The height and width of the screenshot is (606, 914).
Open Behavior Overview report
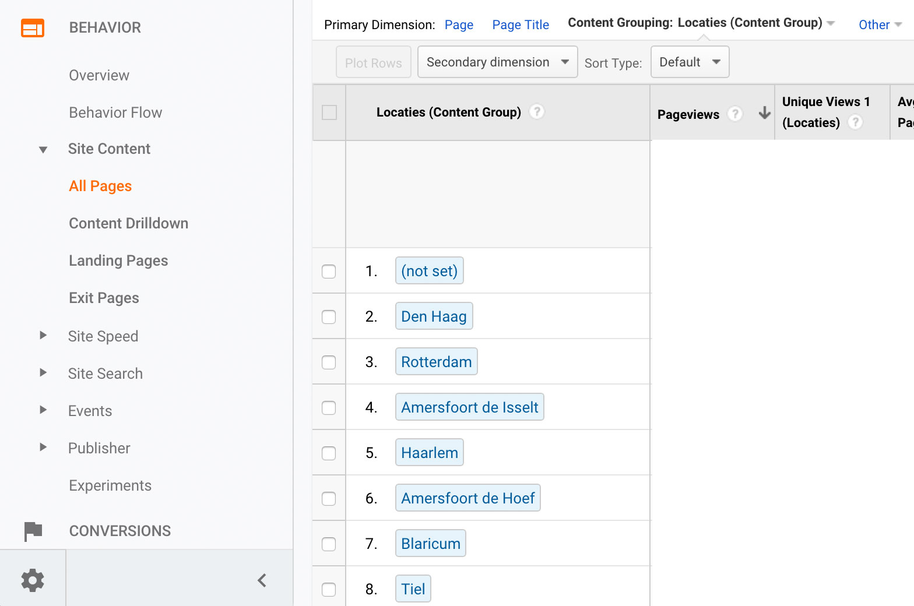click(x=99, y=75)
